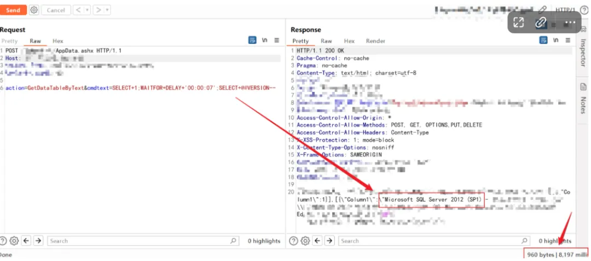Open back-history dropdown arrow

[x=86, y=10]
